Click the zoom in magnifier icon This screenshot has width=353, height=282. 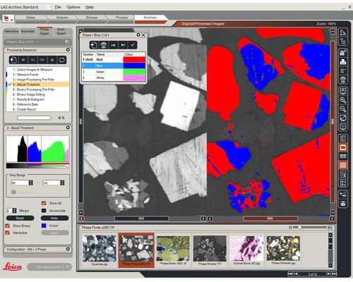343,100
